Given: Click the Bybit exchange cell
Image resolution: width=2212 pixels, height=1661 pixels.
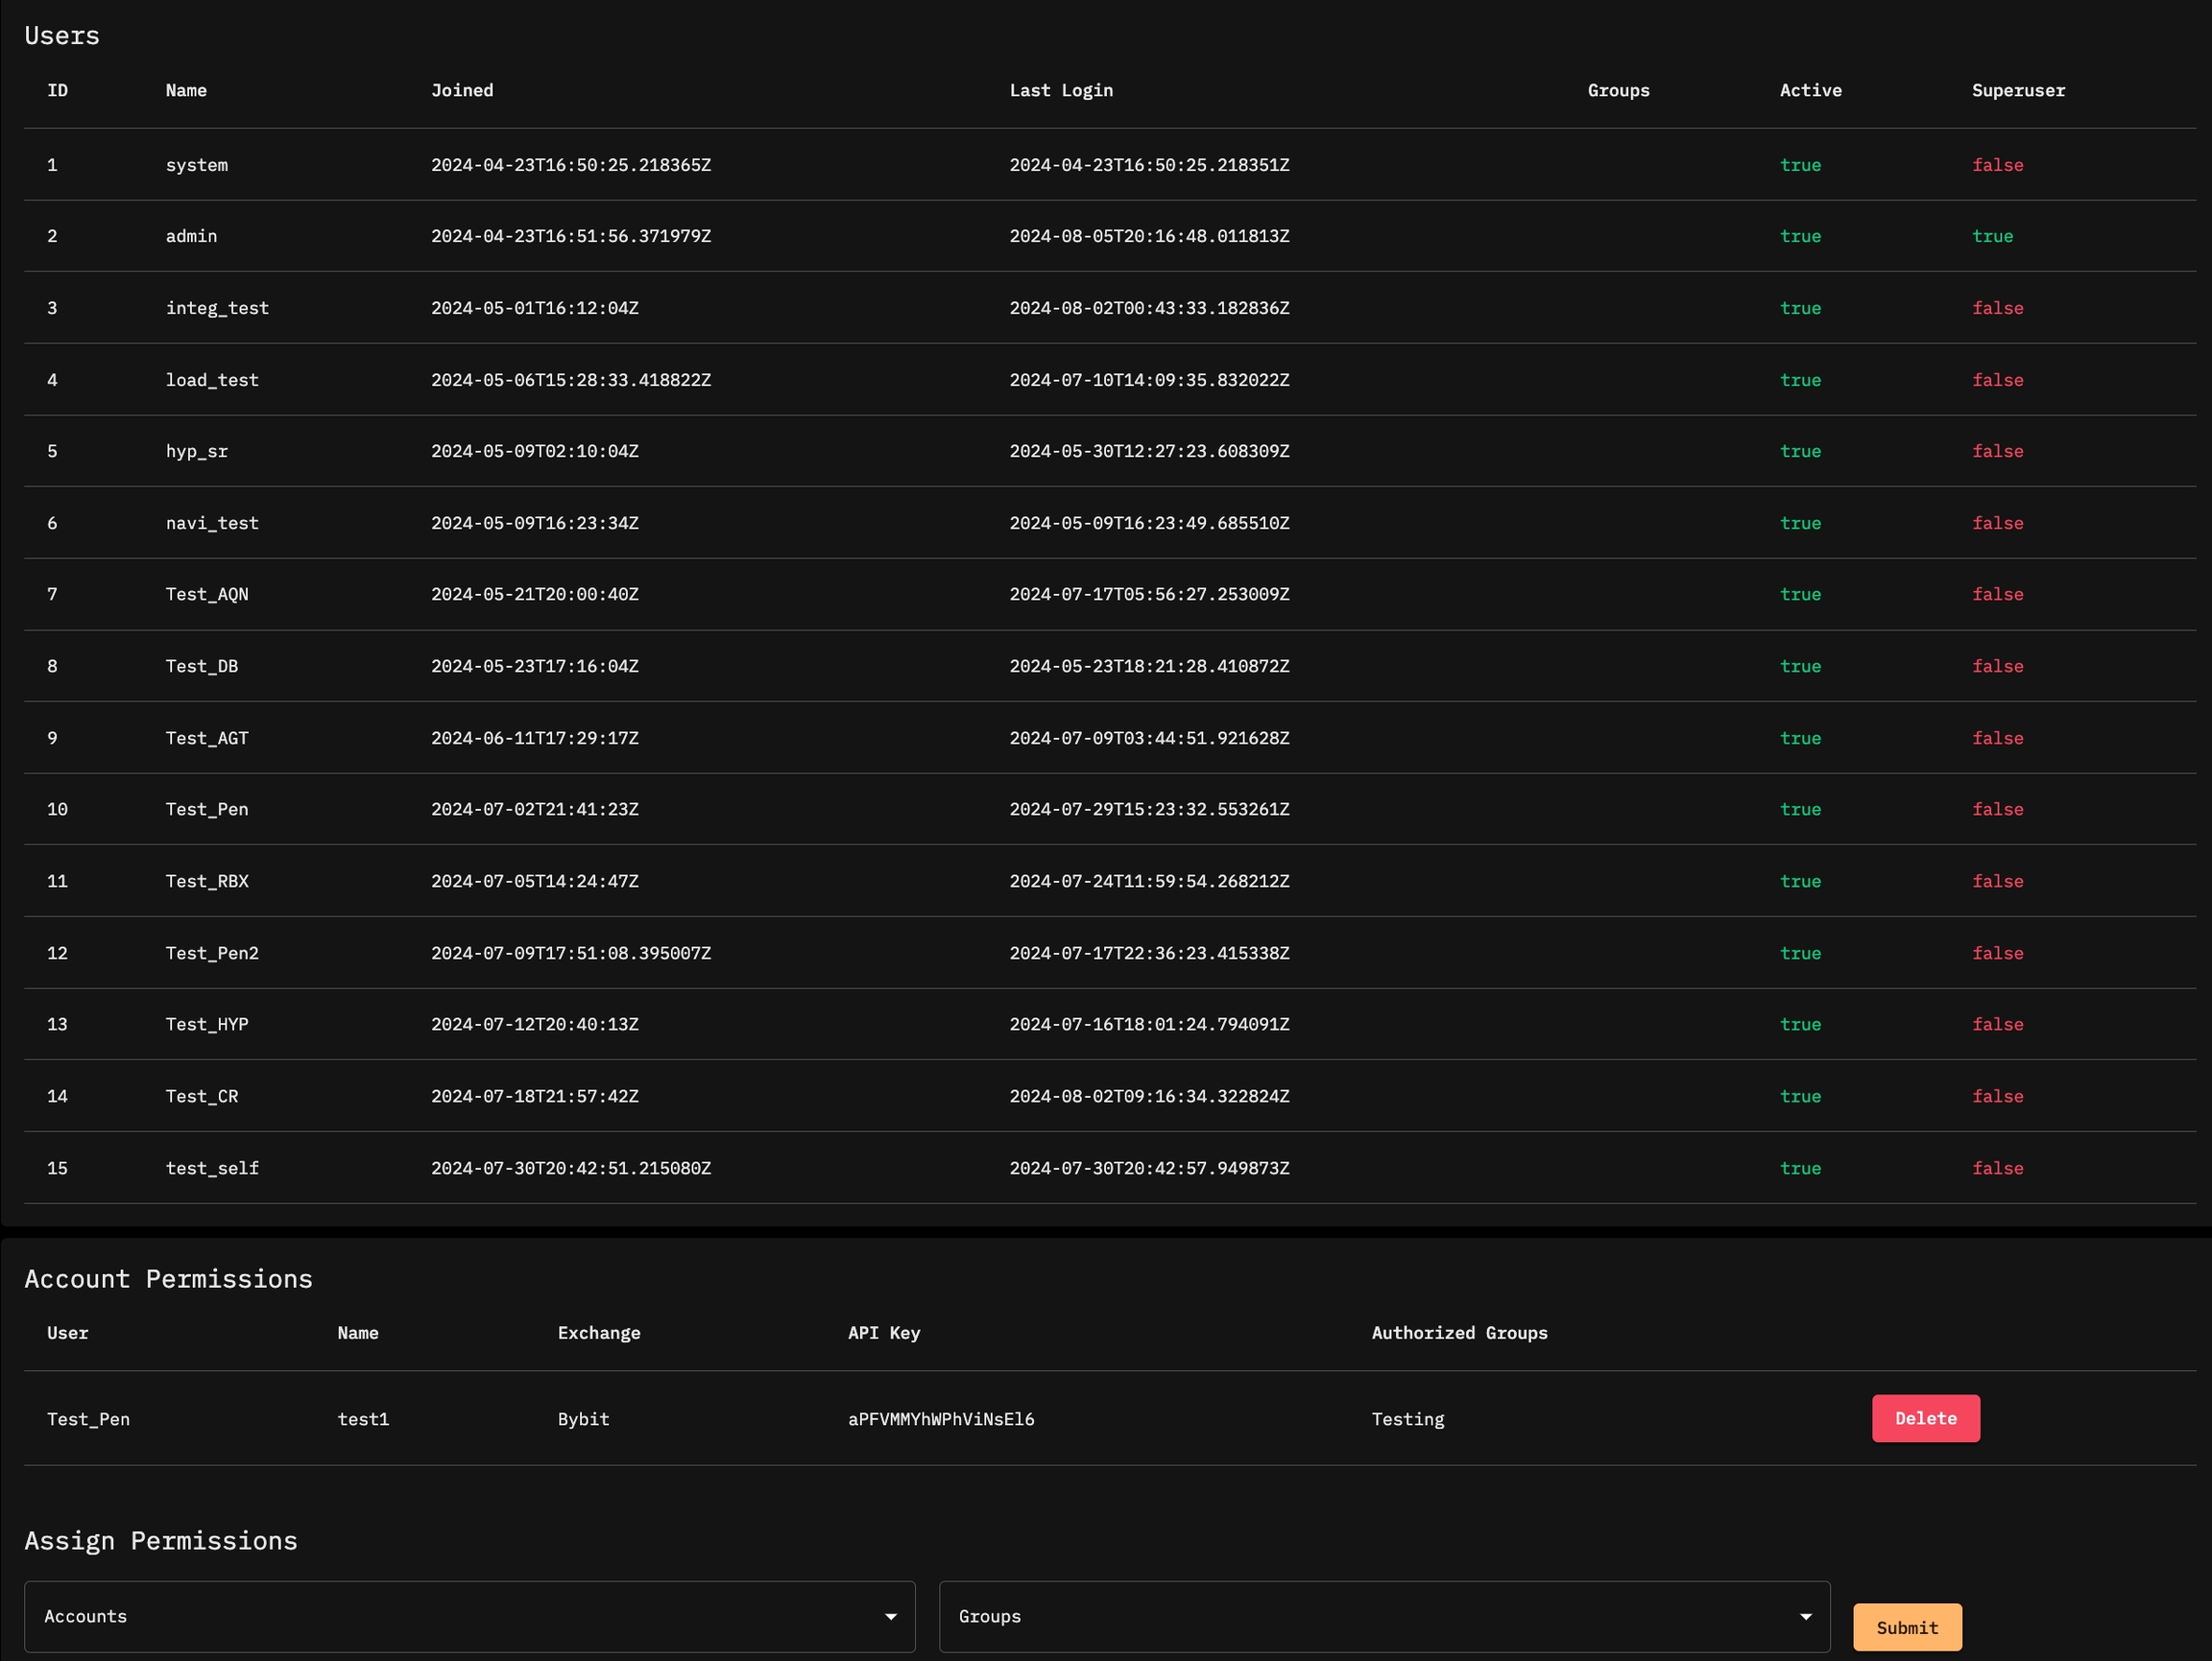Looking at the screenshot, I should tap(583, 1419).
